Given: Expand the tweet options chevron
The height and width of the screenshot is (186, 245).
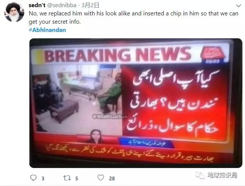Looking at the screenshot, I should (x=238, y=6).
